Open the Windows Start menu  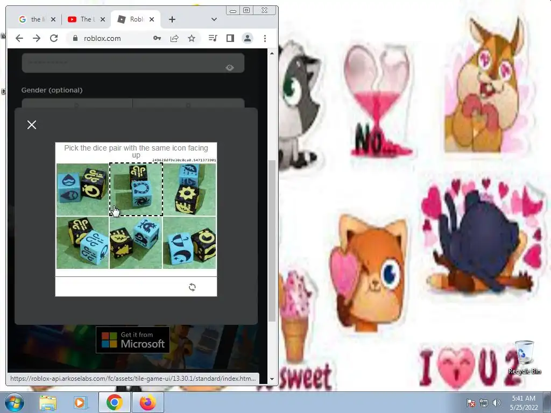(15, 402)
